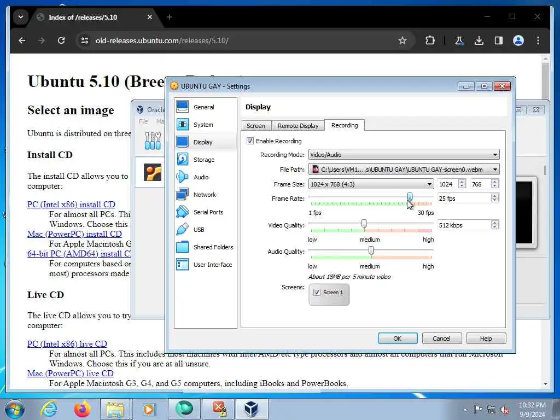This screenshot has width=560, height=420.
Task: Open the Mac (PowerPC) live CD link
Action: pyautogui.click(x=71, y=374)
